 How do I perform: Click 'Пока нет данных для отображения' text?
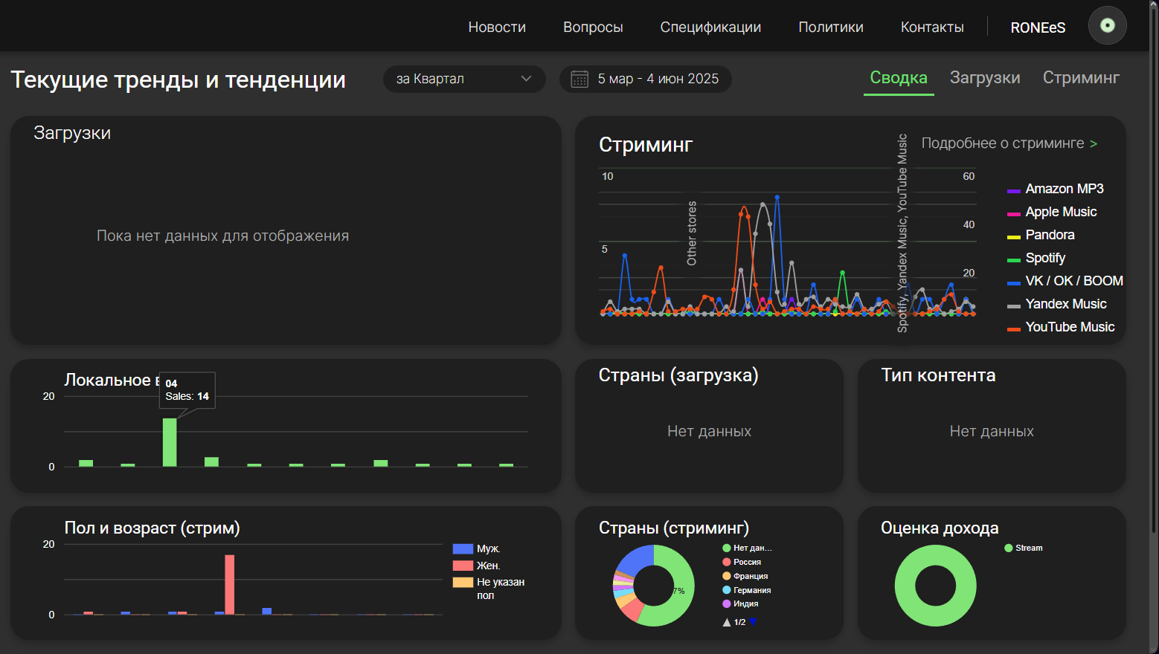222,236
